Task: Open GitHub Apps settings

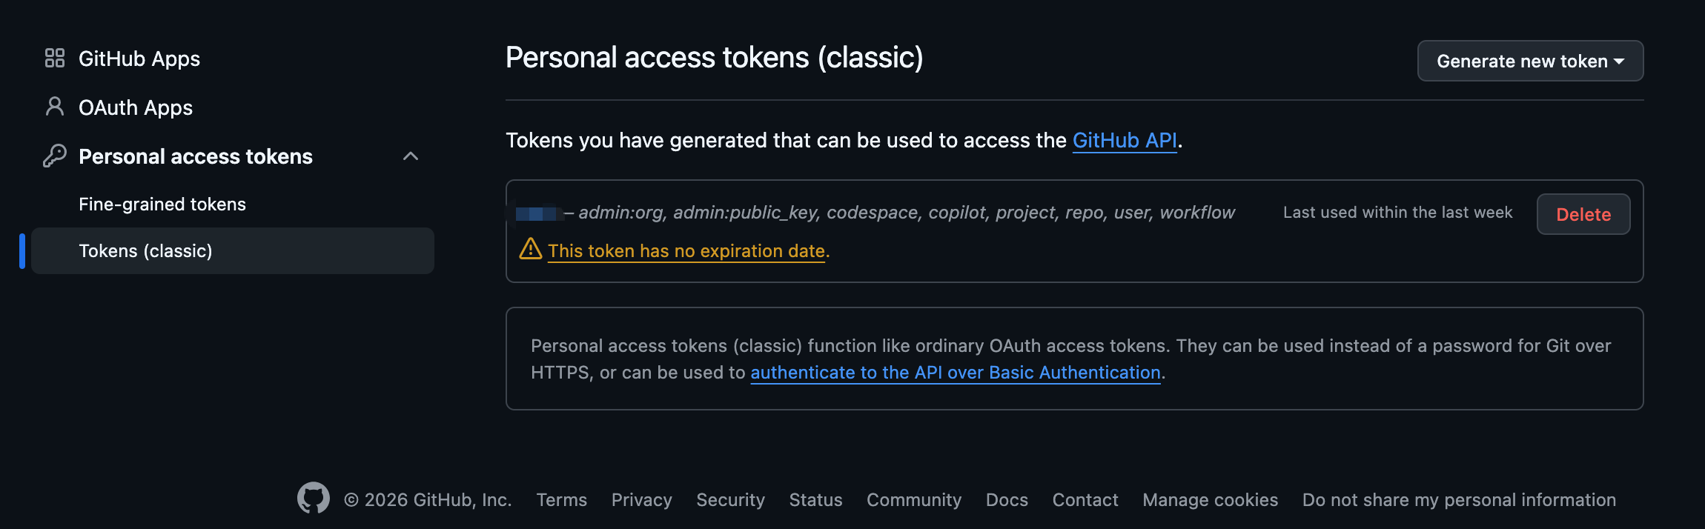Action: pyautogui.click(x=139, y=59)
